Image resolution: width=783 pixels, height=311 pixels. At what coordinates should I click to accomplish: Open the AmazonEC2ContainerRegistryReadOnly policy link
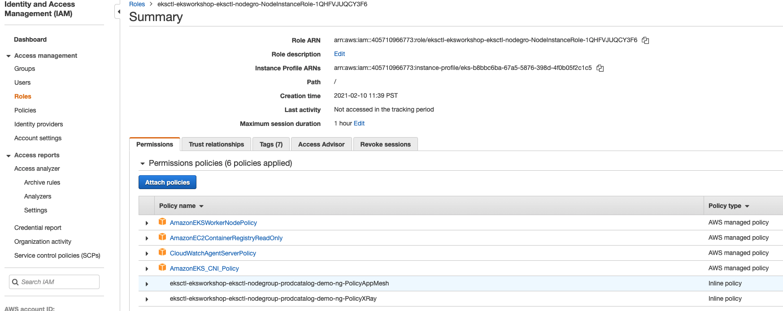tap(226, 238)
